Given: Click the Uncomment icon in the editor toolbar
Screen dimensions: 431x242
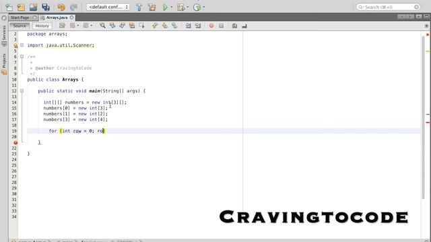Looking at the screenshot, I should [x=244, y=26].
